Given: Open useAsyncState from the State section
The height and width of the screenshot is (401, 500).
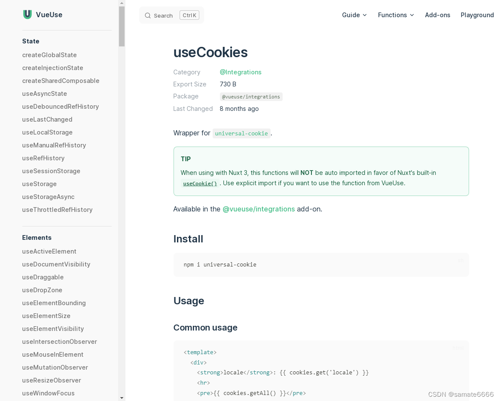Looking at the screenshot, I should (44, 93).
